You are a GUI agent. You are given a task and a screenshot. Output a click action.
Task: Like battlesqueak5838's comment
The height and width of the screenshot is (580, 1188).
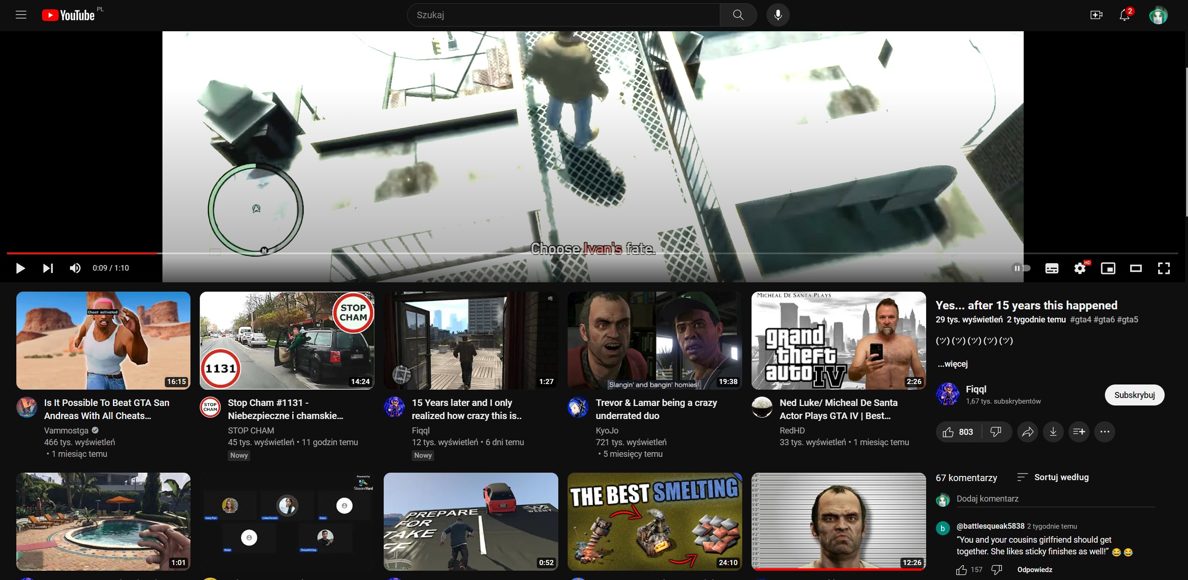[962, 569]
